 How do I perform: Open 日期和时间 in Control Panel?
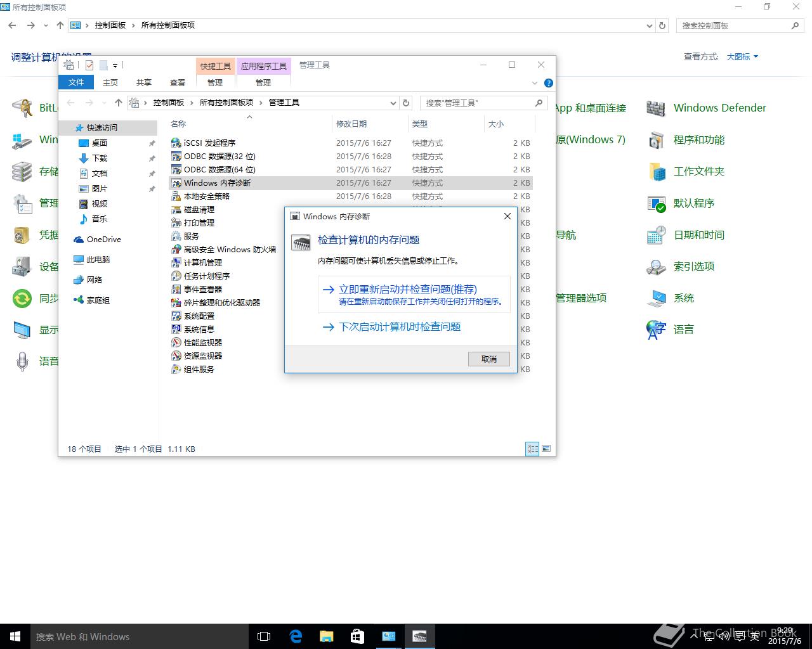(x=685, y=235)
